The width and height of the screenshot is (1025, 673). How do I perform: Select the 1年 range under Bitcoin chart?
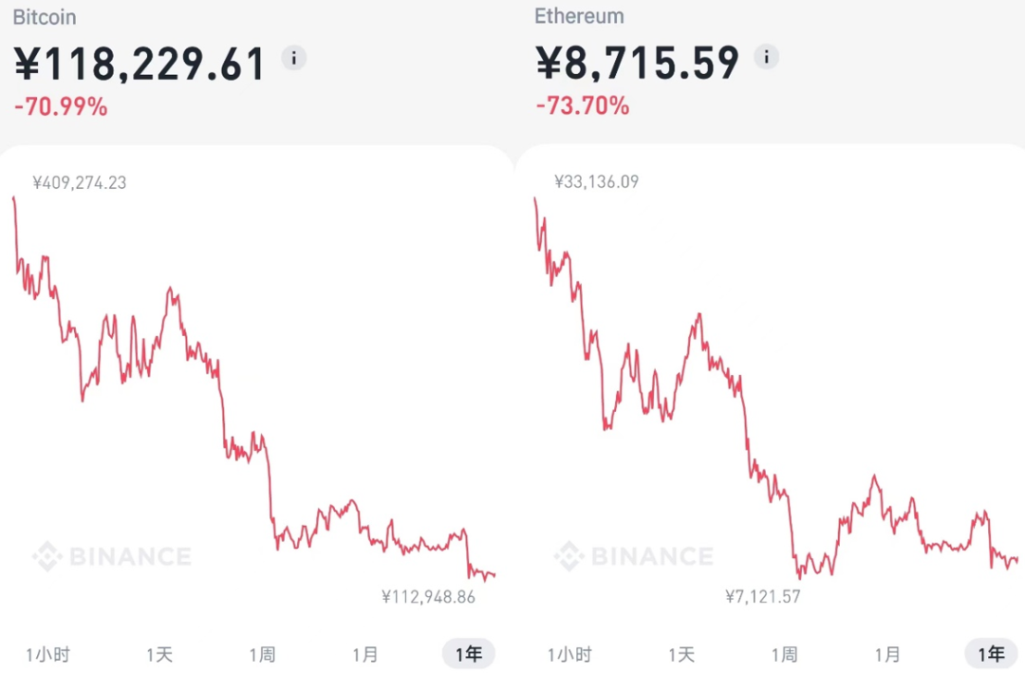(469, 654)
